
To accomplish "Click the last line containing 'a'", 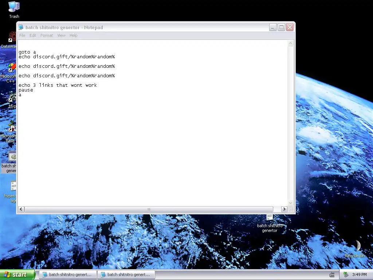I will click(x=20, y=95).
